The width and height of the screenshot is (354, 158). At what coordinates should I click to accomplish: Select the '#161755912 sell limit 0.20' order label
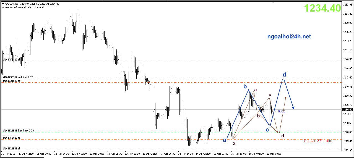coord(18,77)
